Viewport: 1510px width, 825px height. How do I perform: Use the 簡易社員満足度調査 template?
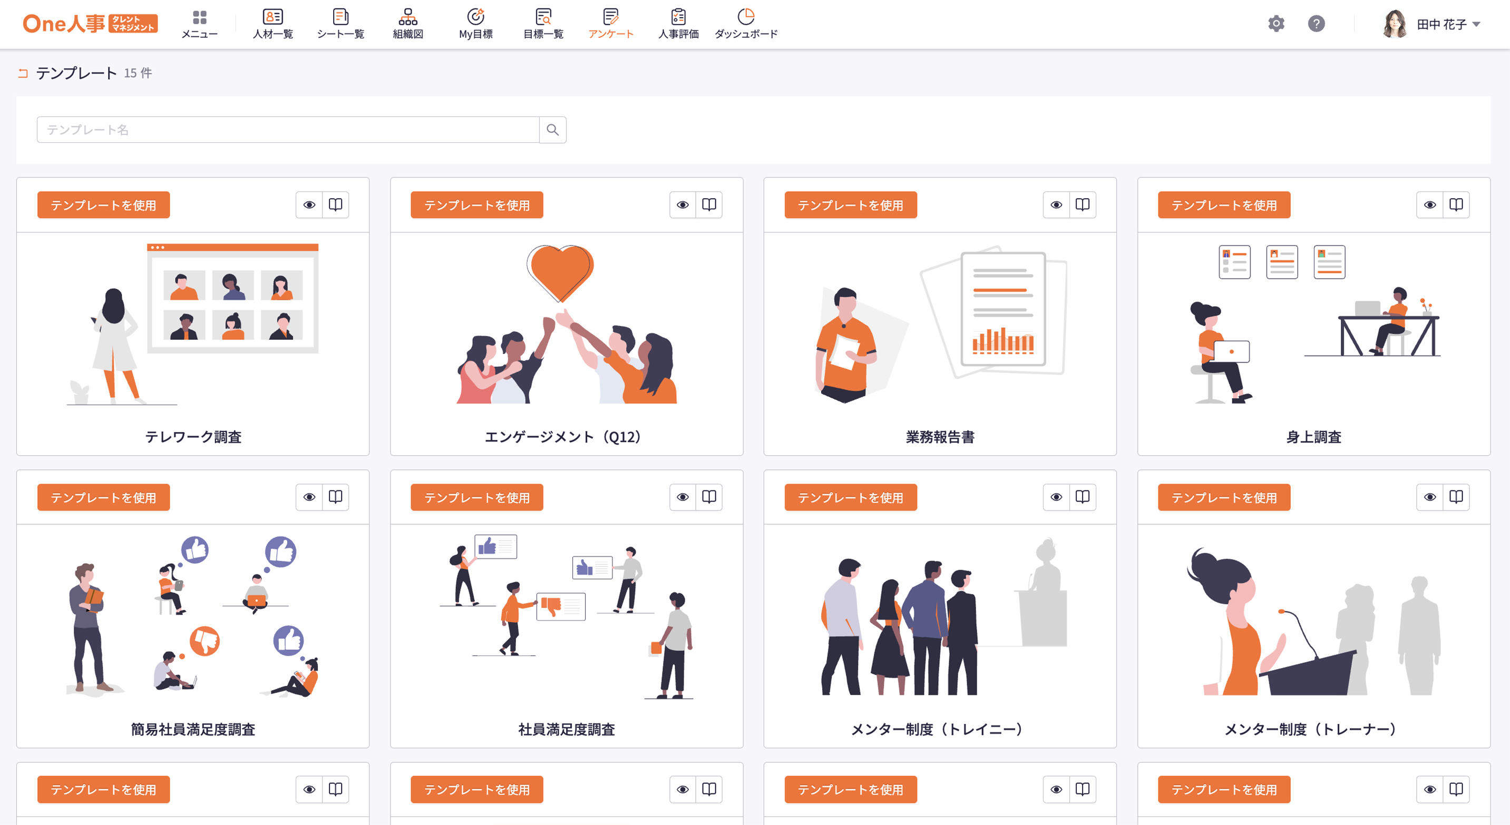pos(103,497)
